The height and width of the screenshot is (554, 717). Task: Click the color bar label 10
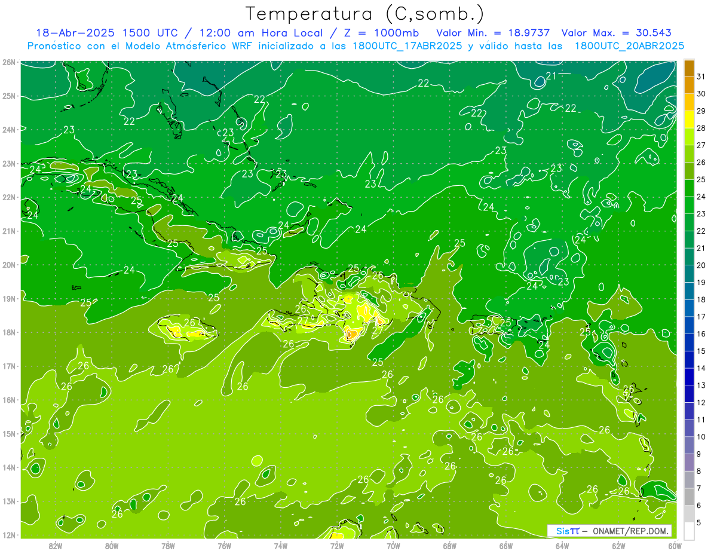point(701,436)
